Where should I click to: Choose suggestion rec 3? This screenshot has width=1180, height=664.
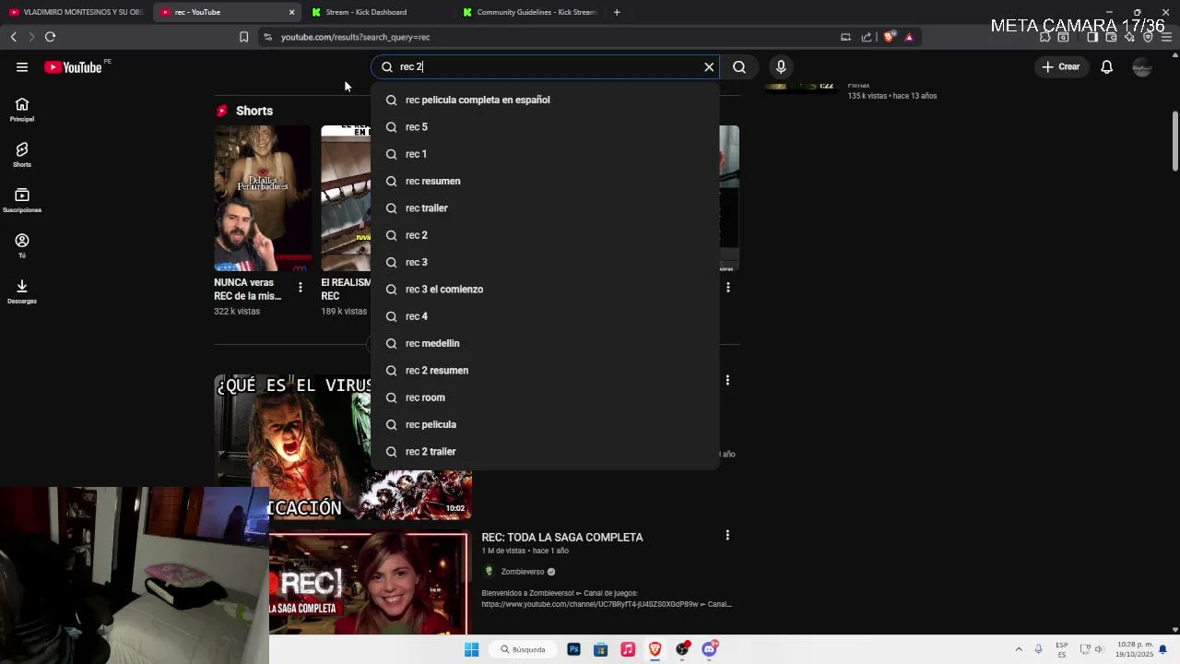[x=545, y=262]
